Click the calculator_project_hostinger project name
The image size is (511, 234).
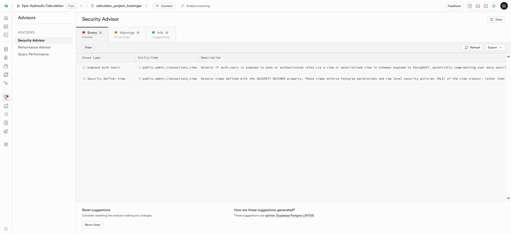pos(119,6)
